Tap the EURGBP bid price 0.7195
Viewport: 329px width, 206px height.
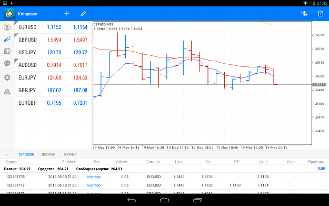(54, 103)
